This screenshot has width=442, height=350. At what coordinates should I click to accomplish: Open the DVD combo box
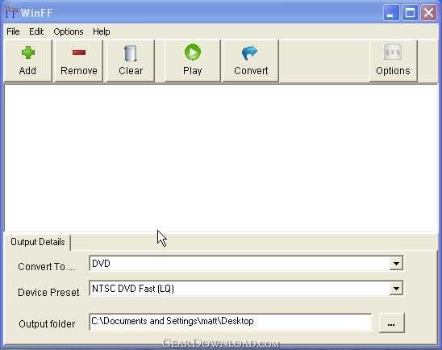coord(246,264)
